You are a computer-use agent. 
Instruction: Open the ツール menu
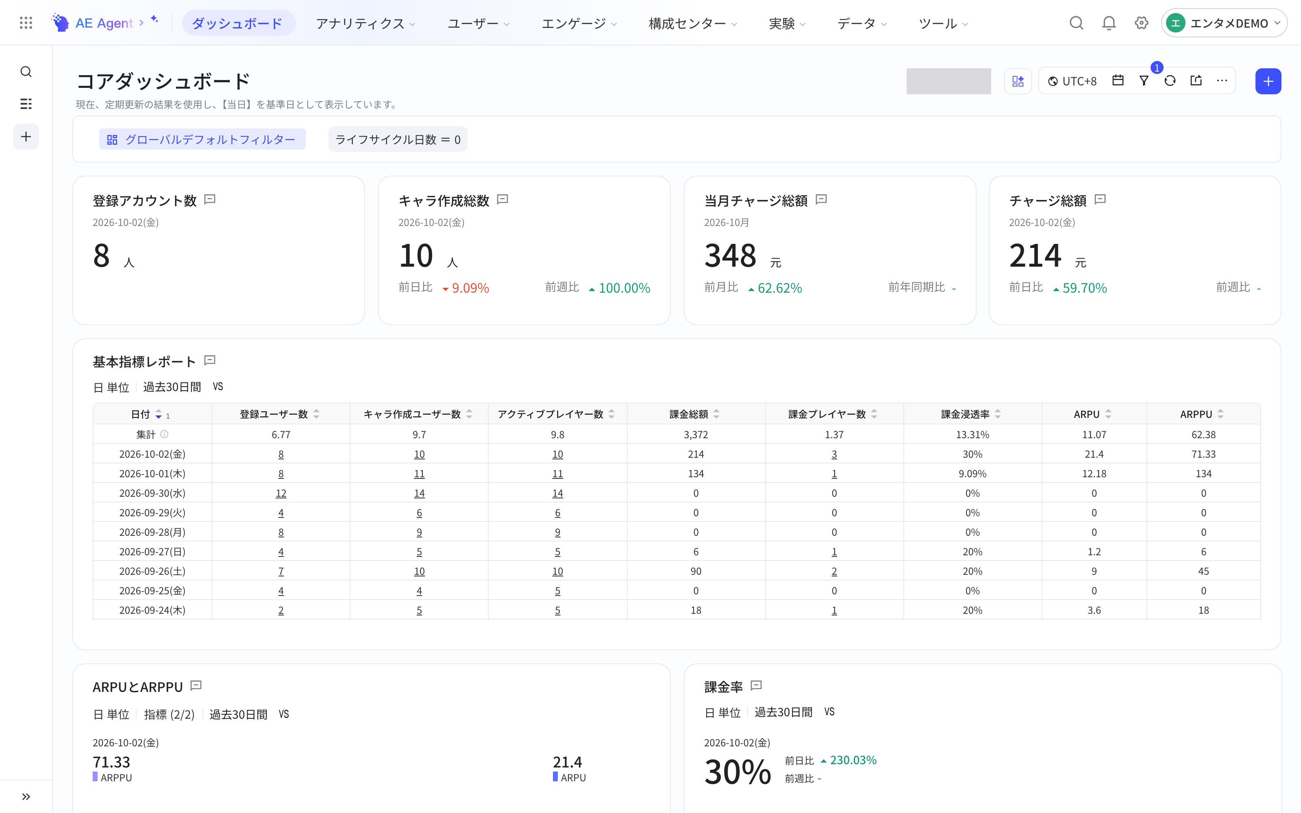point(943,23)
